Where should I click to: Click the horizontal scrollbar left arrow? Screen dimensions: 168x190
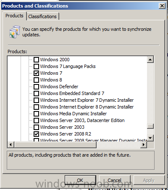[x=10, y=144]
